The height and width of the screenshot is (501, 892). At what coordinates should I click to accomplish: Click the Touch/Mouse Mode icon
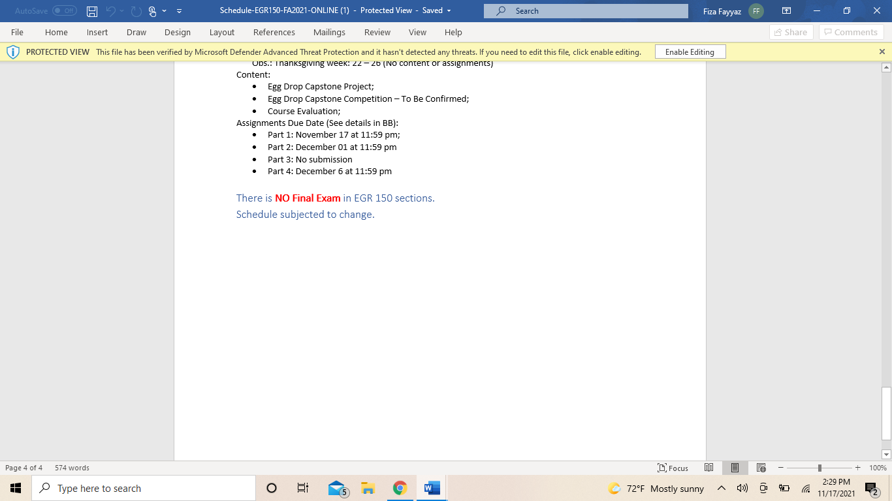click(153, 11)
